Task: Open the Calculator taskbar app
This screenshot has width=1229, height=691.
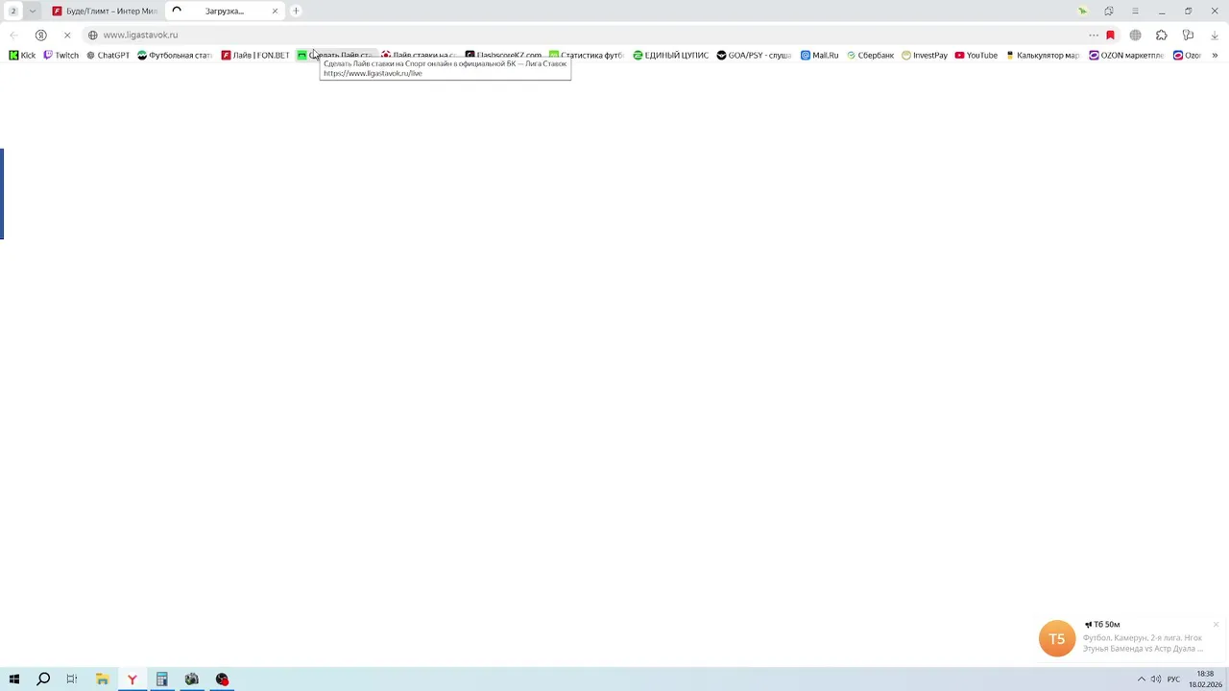Action: [161, 679]
